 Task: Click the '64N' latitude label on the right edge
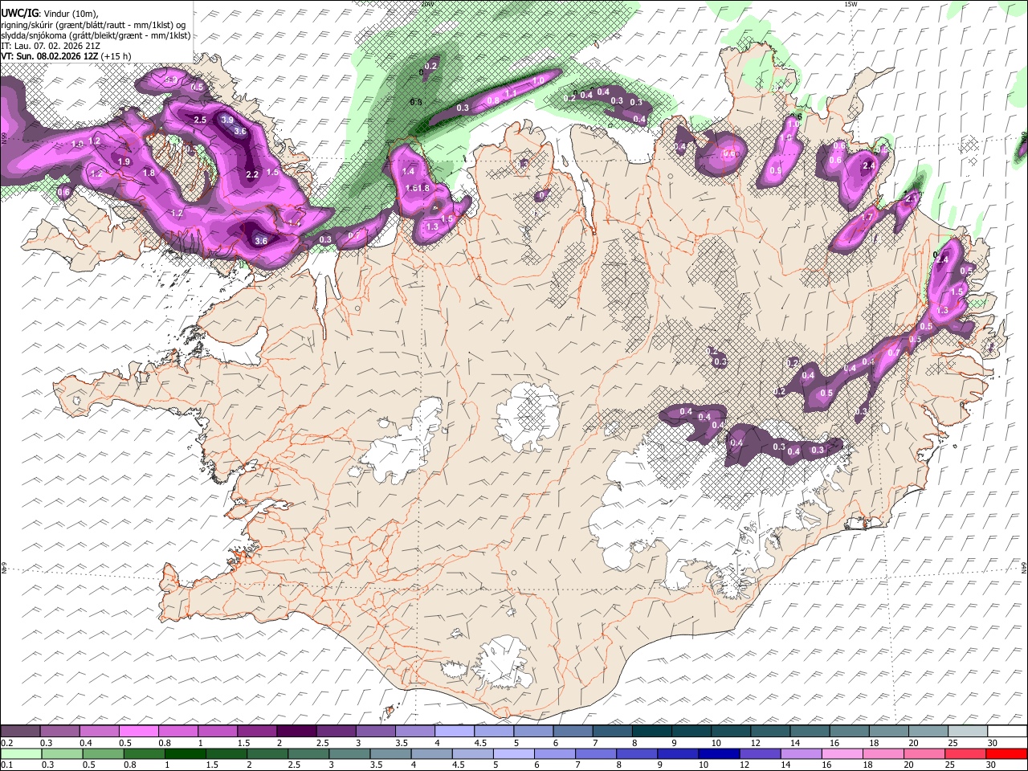click(x=1024, y=568)
